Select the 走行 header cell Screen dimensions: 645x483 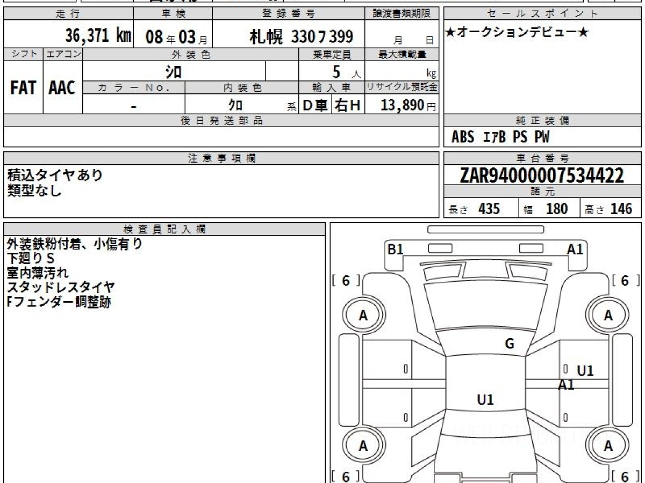pyautogui.click(x=68, y=14)
